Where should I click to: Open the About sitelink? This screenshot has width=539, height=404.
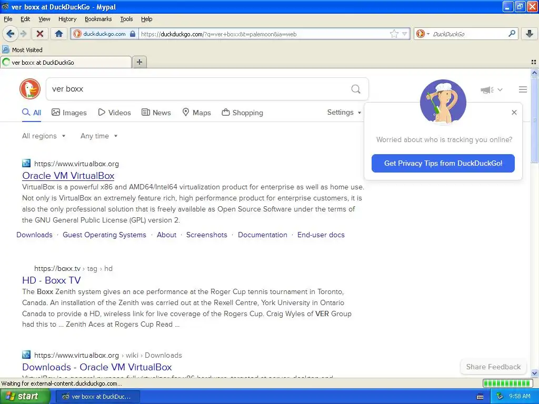166,235
